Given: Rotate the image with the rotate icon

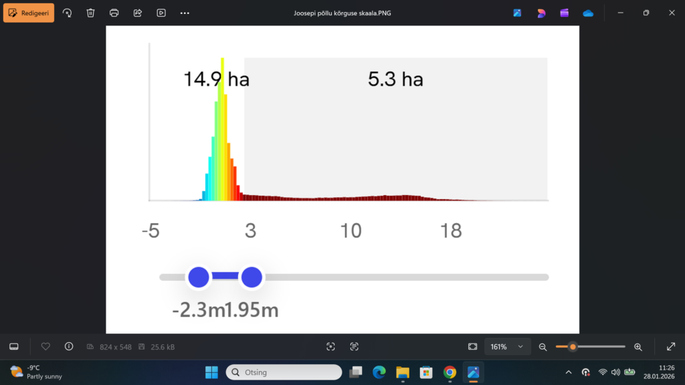Looking at the screenshot, I should click(67, 13).
